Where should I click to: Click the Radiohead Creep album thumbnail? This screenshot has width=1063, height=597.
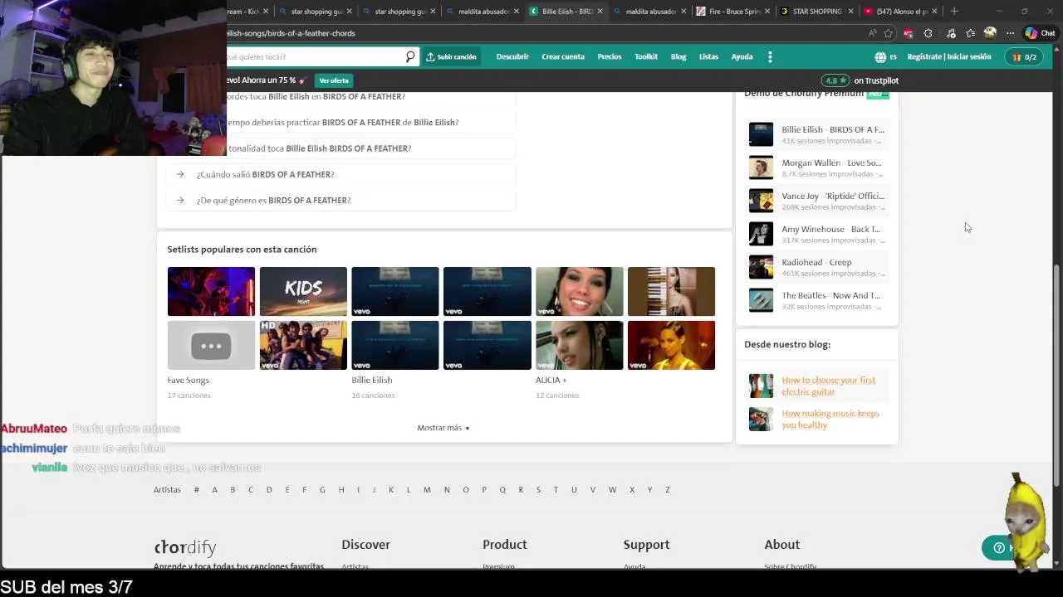[x=761, y=267]
